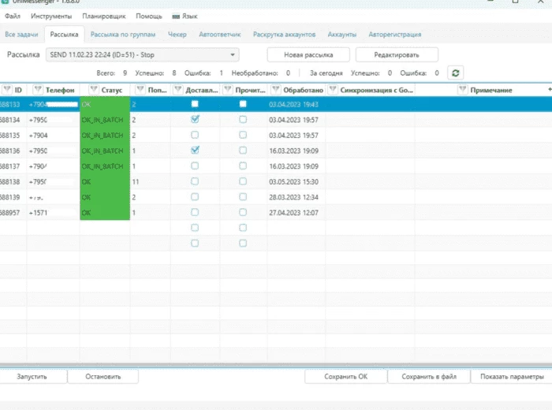Open filter icon of the Доставл... column

click(178, 90)
